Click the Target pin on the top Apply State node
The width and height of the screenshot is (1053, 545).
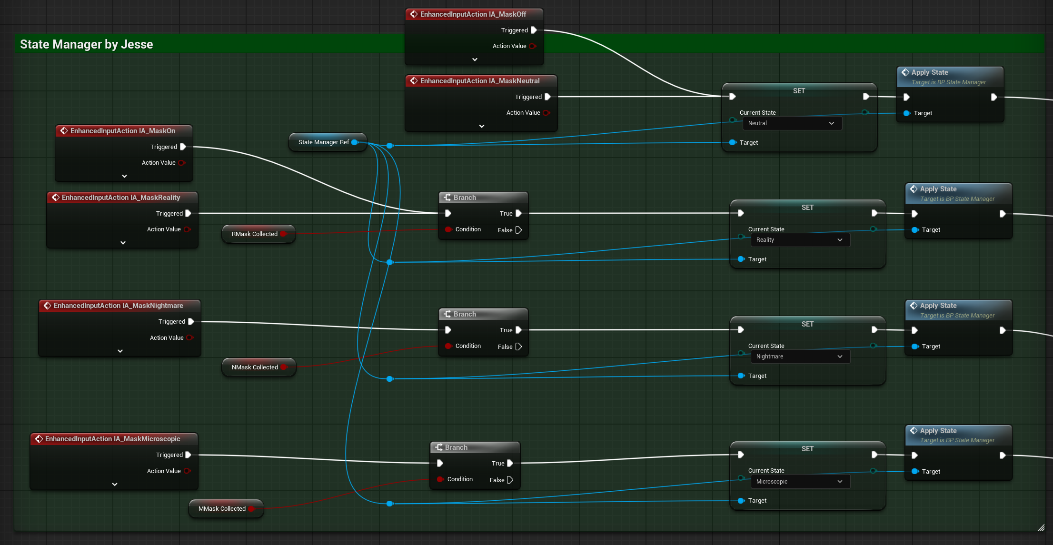(906, 113)
